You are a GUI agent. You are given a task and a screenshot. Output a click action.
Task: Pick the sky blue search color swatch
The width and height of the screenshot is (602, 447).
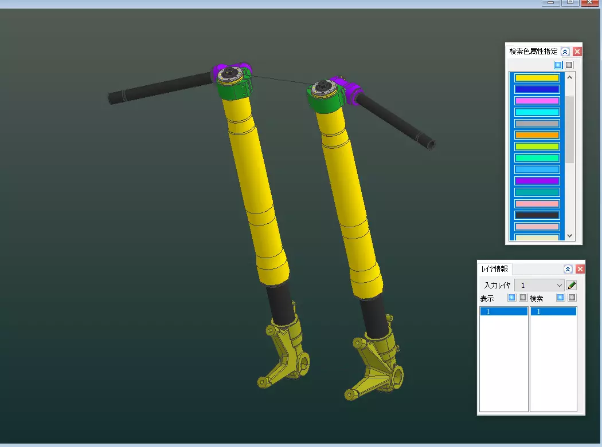pos(537,169)
